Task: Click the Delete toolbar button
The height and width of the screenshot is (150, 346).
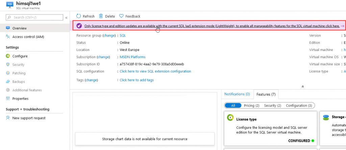Action: tap(107, 16)
